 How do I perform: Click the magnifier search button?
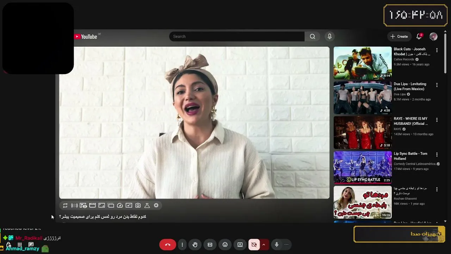pyautogui.click(x=313, y=36)
